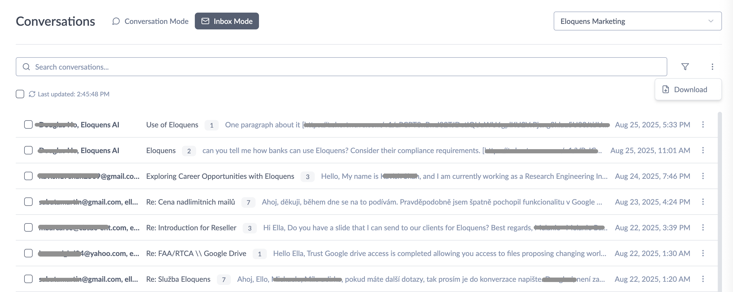Check the Re: Introduction for Reseller row

coord(28,227)
